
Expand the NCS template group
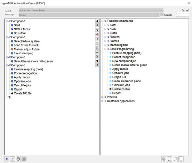click(x=105, y=29)
